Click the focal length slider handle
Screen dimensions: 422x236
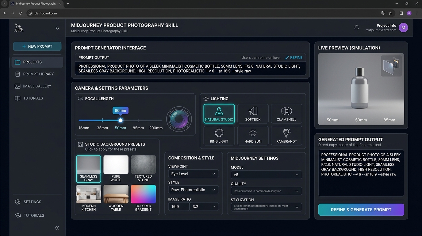pyautogui.click(x=121, y=120)
